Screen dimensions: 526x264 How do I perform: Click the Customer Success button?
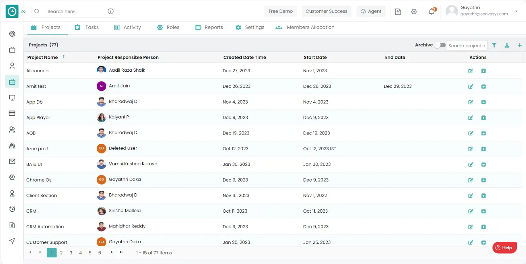click(x=326, y=11)
